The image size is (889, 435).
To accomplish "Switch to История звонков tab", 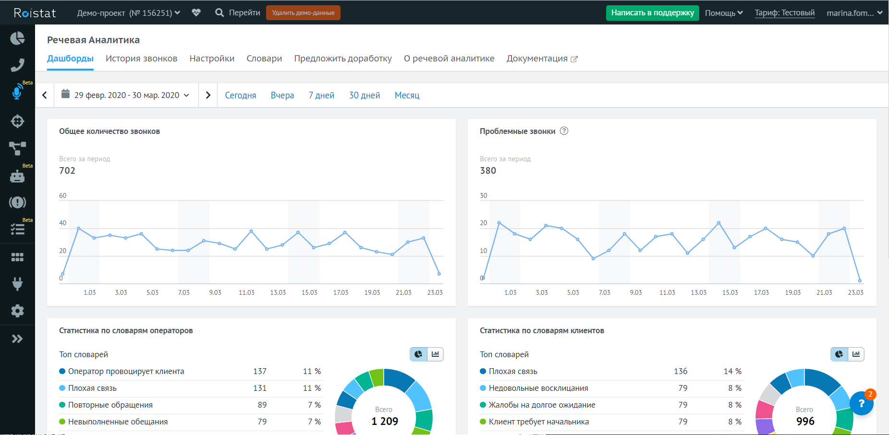I will [x=141, y=59].
